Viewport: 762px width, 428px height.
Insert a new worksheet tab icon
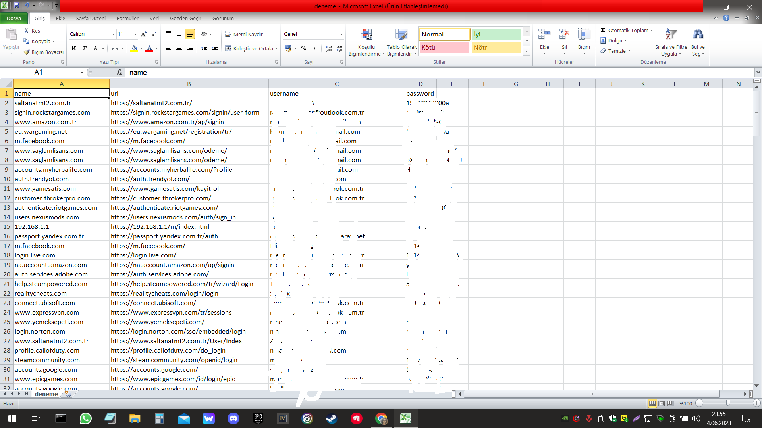(x=69, y=393)
